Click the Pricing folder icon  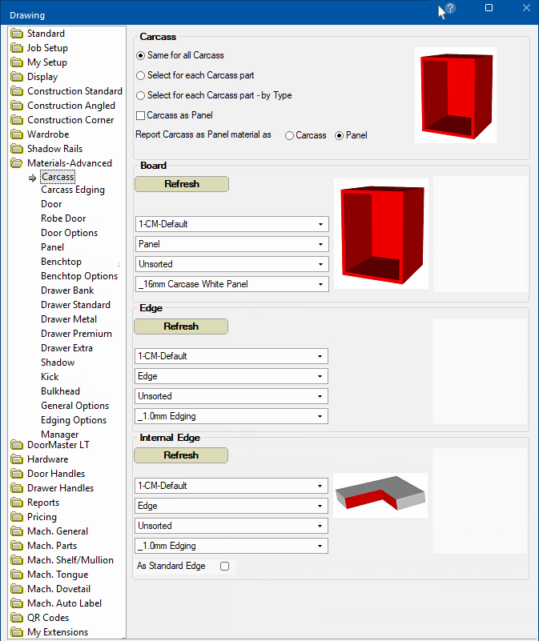point(17,517)
